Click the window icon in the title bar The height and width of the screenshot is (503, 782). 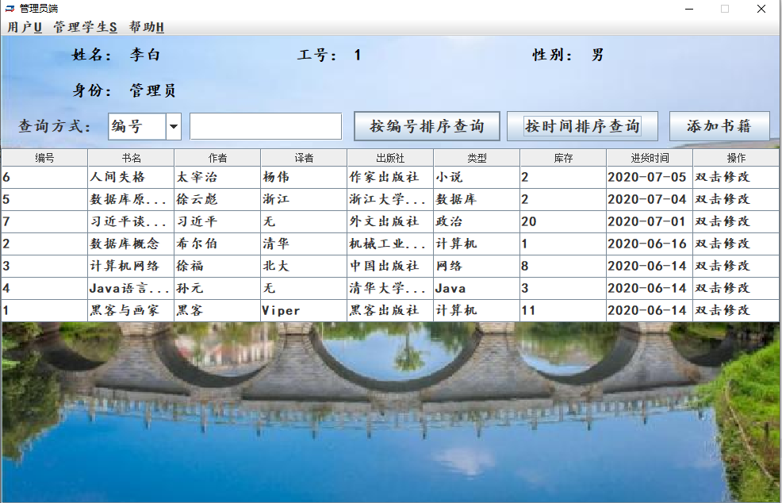pyautogui.click(x=10, y=9)
